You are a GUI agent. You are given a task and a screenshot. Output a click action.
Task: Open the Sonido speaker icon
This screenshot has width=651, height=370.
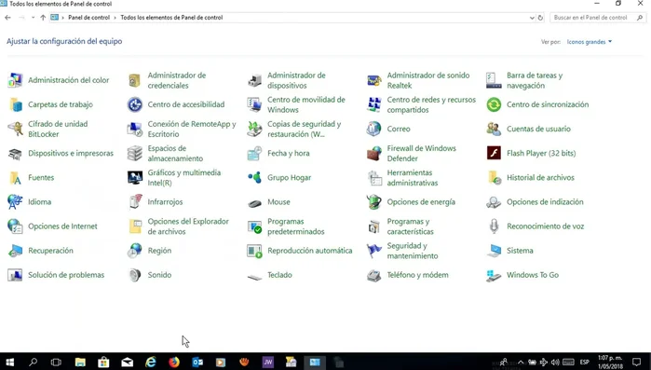coord(134,275)
